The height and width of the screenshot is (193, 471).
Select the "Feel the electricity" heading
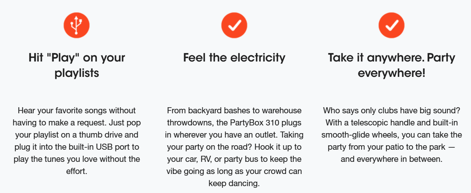[x=234, y=57]
